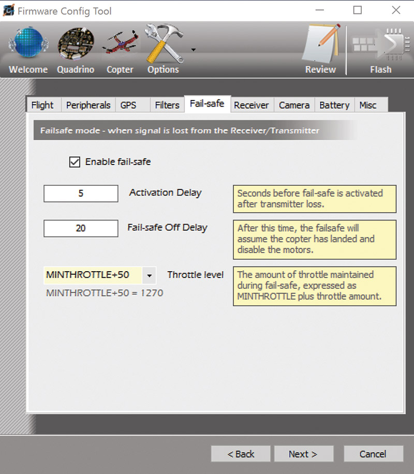Image resolution: width=414 pixels, height=474 pixels.
Task: Click the Firmware Config Tool title icon
Action: click(x=8, y=11)
